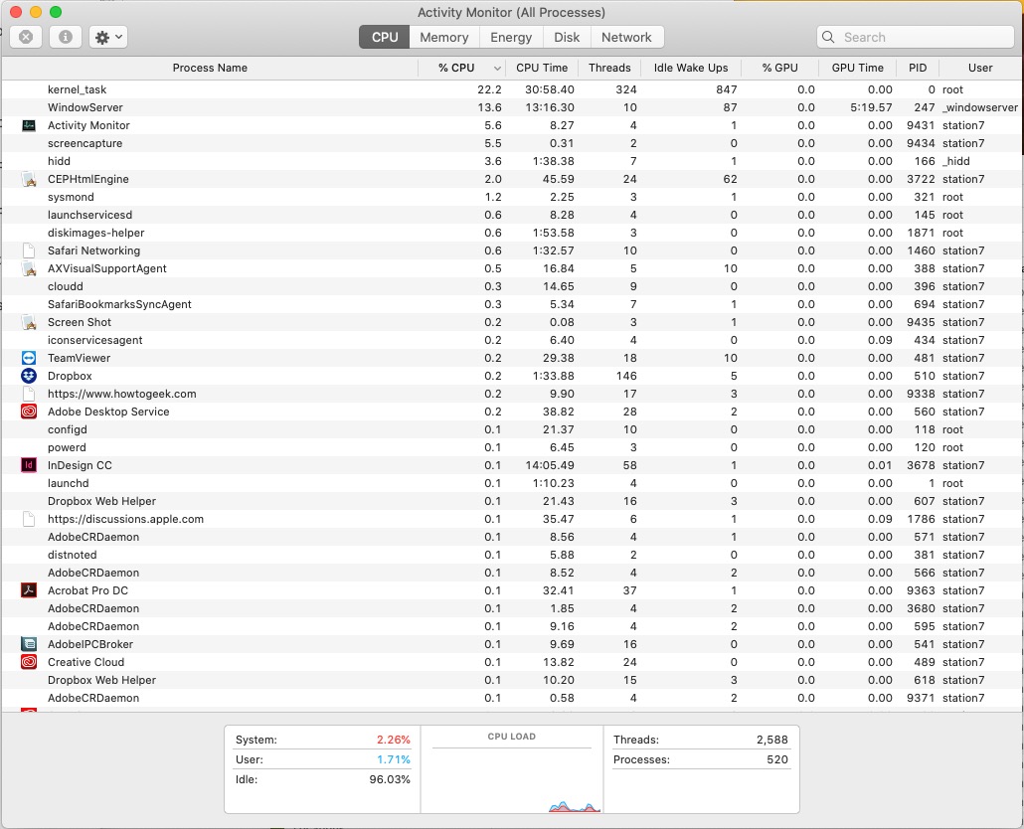Select the kernel_task process row

coord(512,89)
